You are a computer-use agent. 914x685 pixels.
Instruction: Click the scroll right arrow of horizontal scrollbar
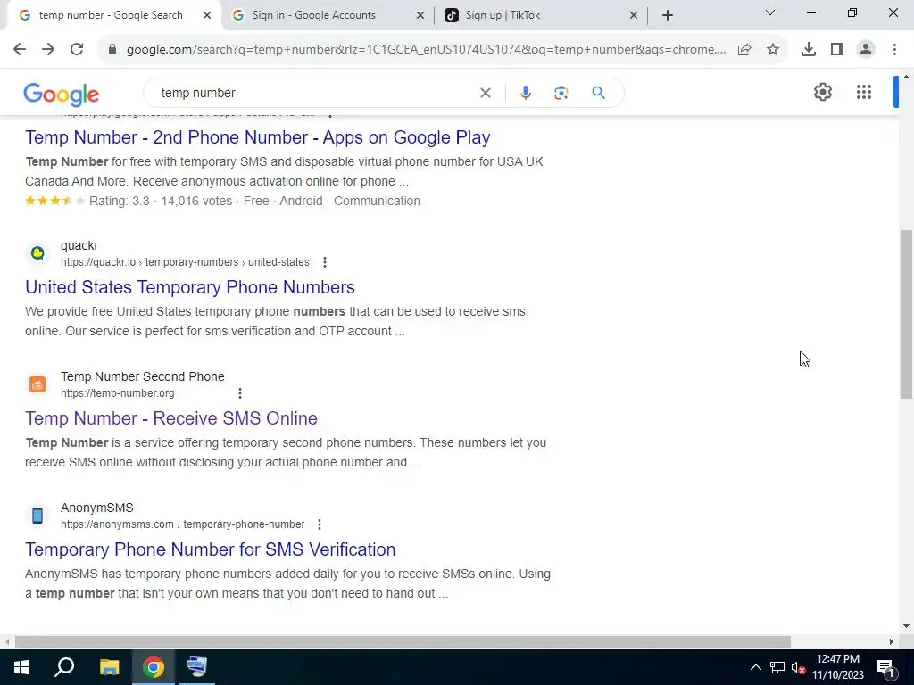(891, 641)
